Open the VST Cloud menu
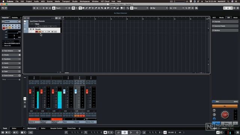 pos(105,1)
